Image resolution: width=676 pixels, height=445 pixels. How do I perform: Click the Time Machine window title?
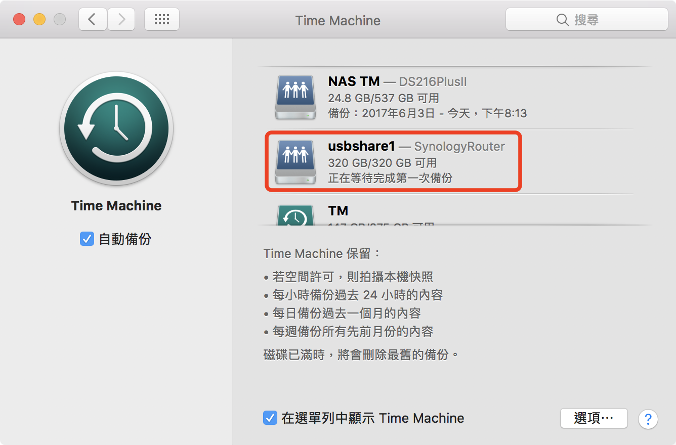tap(337, 21)
